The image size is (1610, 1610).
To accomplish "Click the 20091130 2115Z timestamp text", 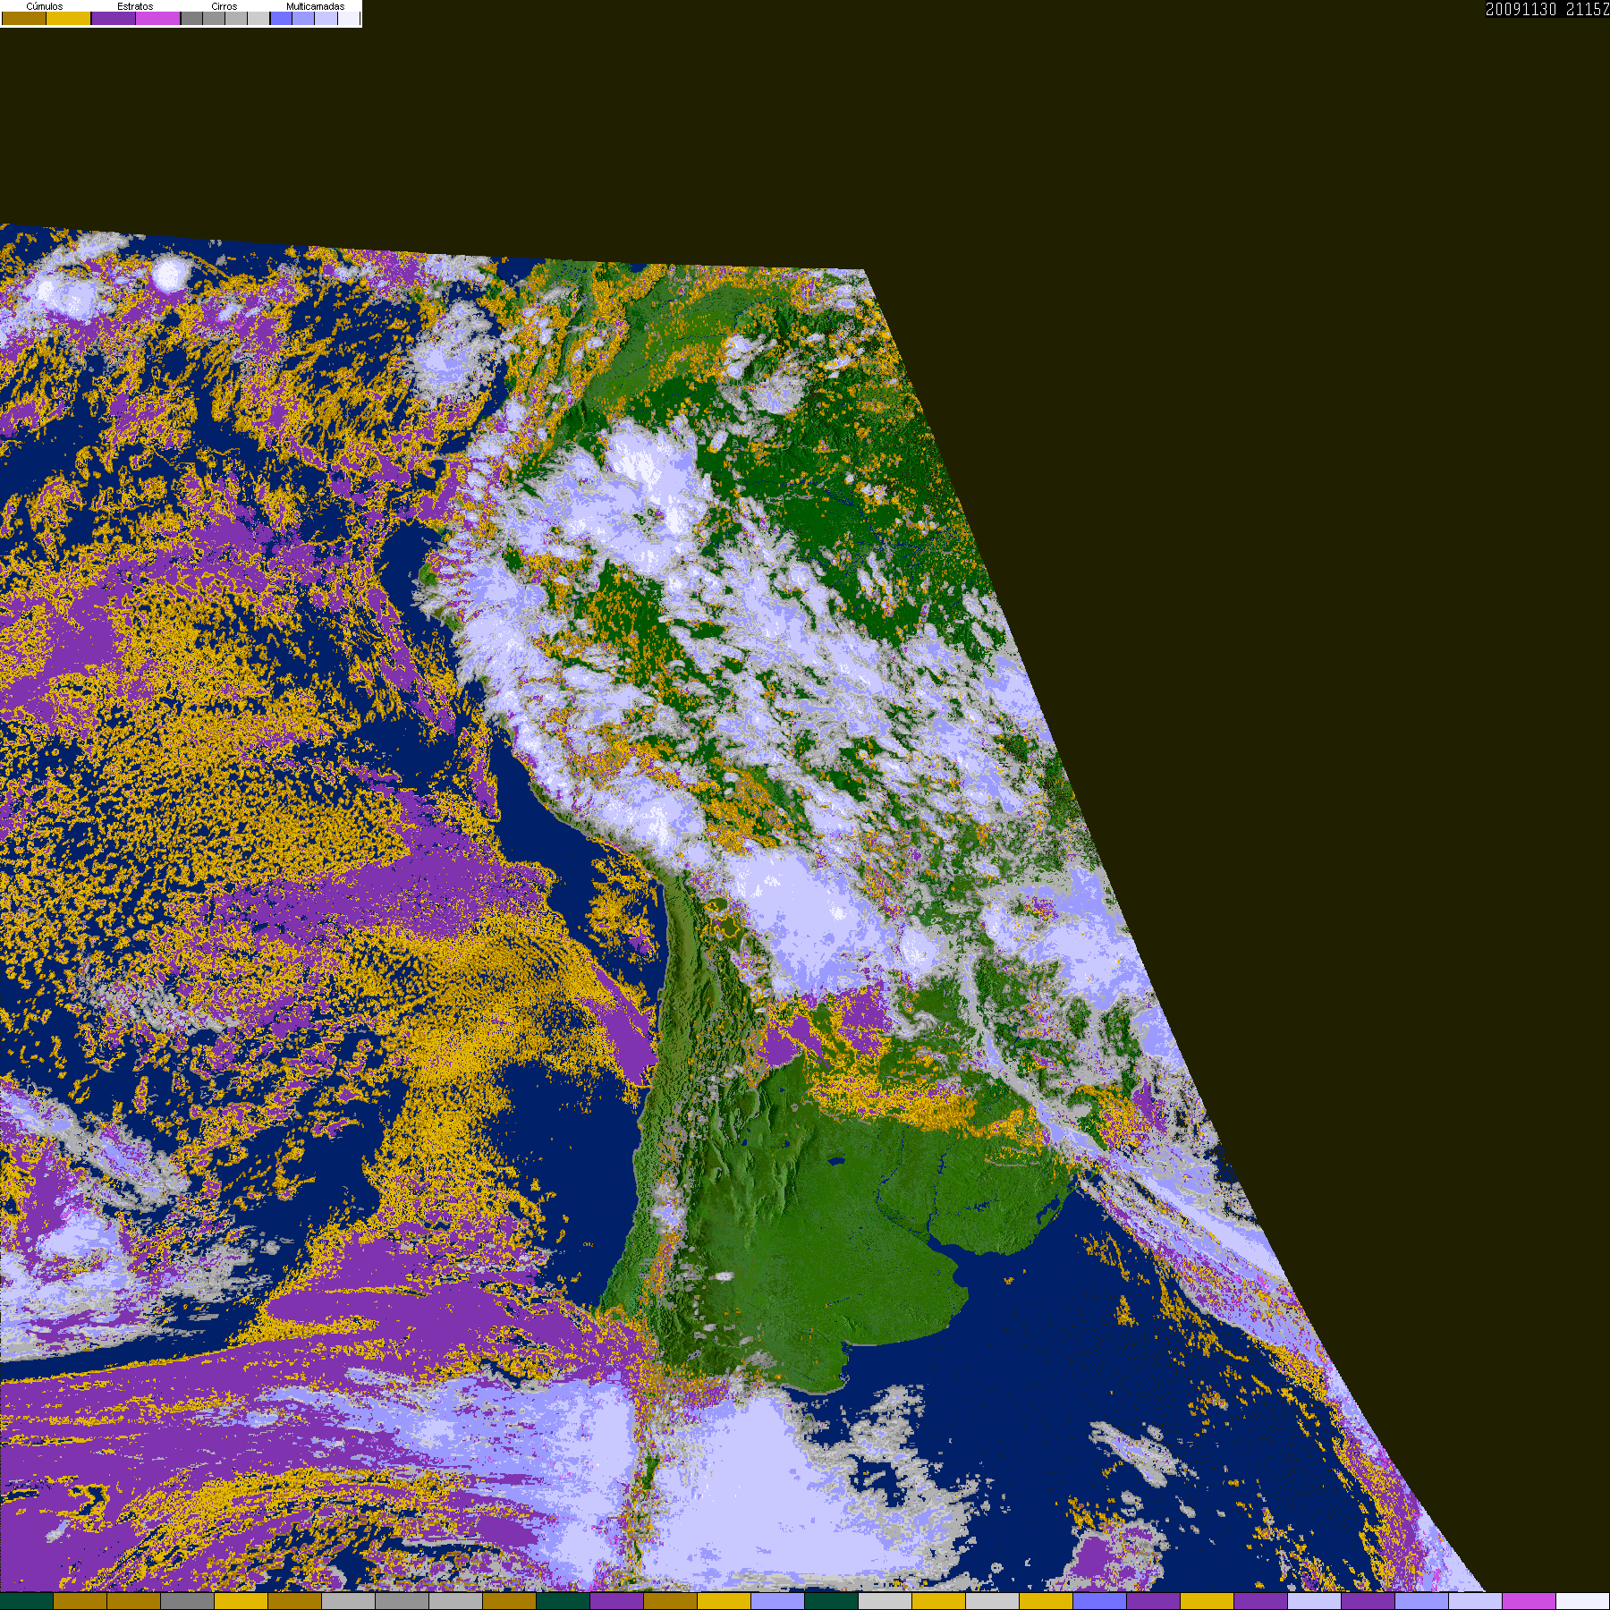I will (x=1547, y=9).
